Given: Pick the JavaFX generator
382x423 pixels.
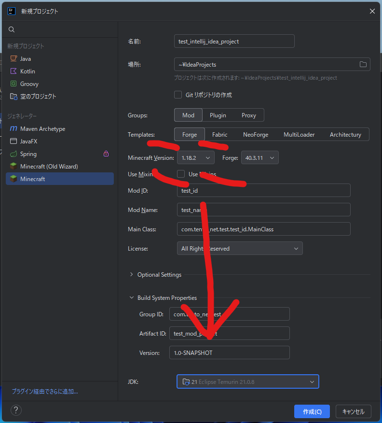Looking at the screenshot, I should point(28,141).
